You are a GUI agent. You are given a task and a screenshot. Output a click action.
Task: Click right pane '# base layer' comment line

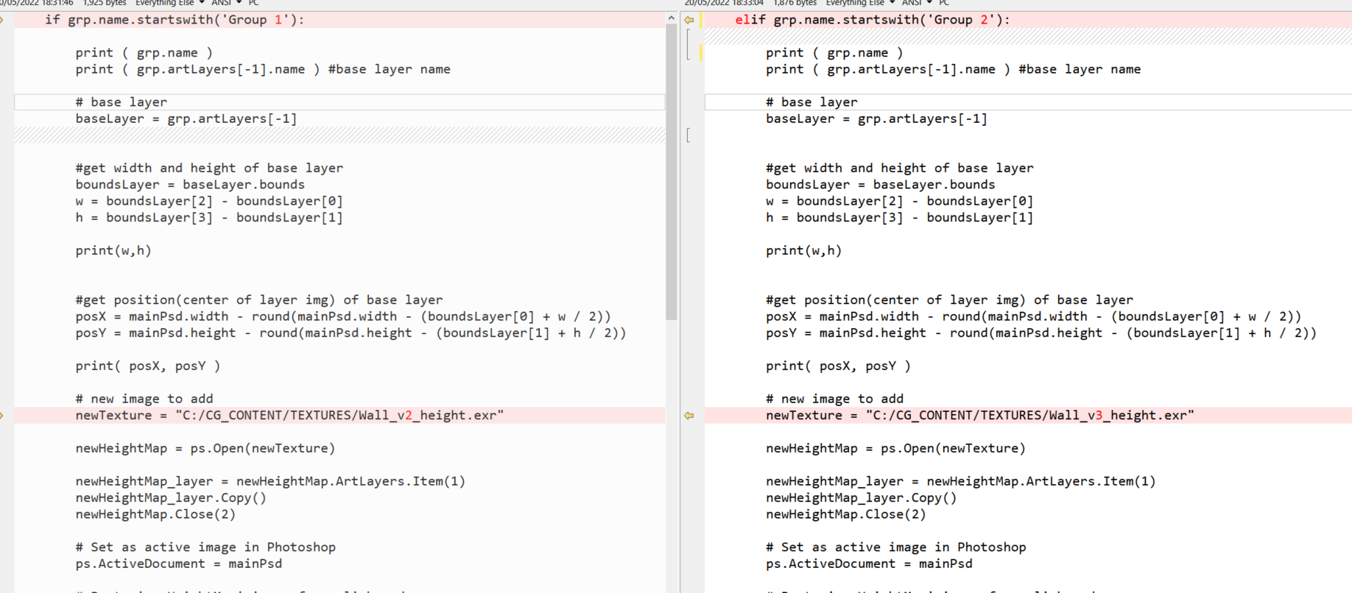coord(812,102)
